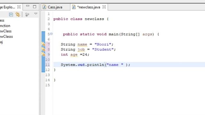Click the warning marker on line 9

coord(43,54)
